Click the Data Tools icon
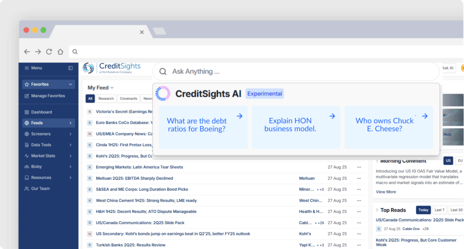Screen dimensions: 464x249 point(27,145)
